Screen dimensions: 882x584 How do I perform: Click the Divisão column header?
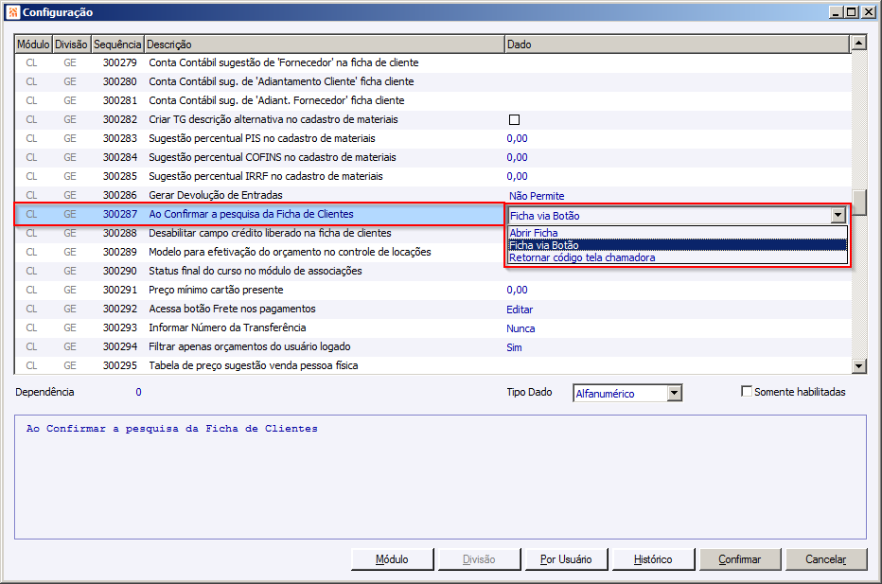tap(71, 44)
